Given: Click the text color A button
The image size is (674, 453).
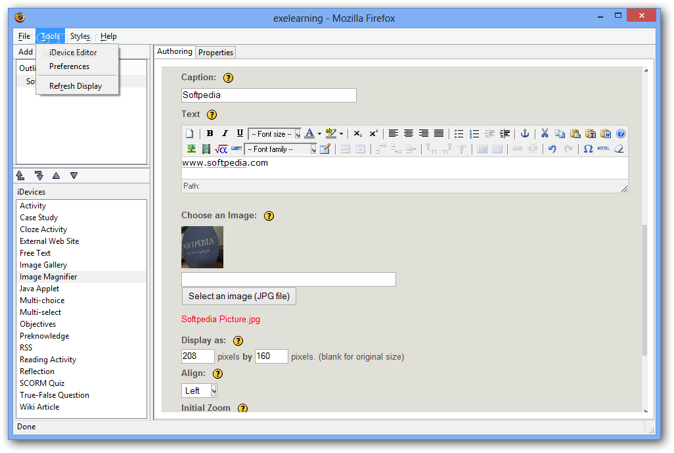Looking at the screenshot, I should pyautogui.click(x=309, y=133).
